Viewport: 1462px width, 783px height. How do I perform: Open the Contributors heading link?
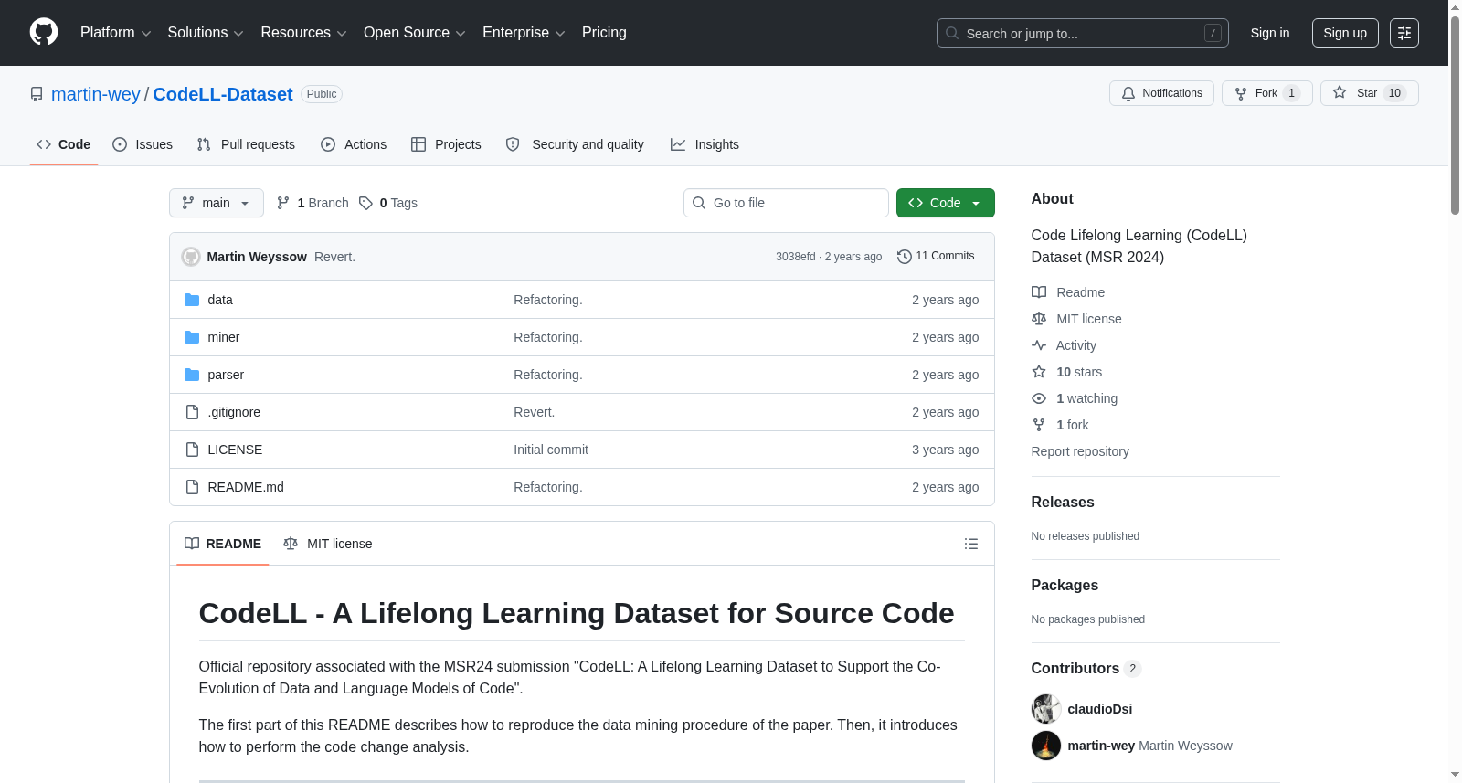pos(1086,668)
